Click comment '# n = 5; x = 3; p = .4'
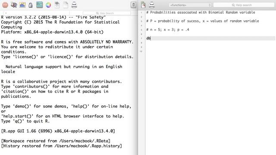 point(168,30)
